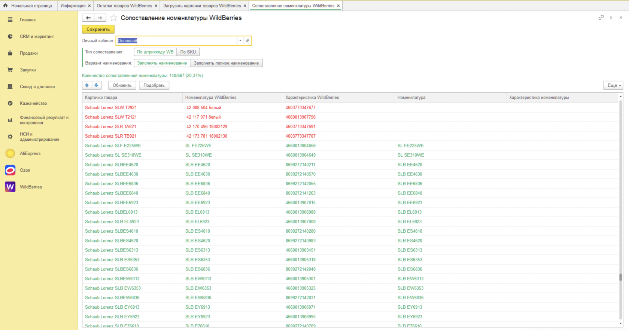This screenshot has width=629, height=330.
Task: Open Склад и доставка grid icon
Action: 10,86
